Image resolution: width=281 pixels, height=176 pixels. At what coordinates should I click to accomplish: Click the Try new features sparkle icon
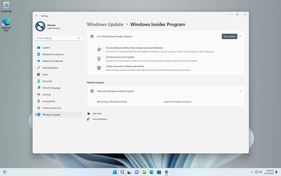(99, 49)
